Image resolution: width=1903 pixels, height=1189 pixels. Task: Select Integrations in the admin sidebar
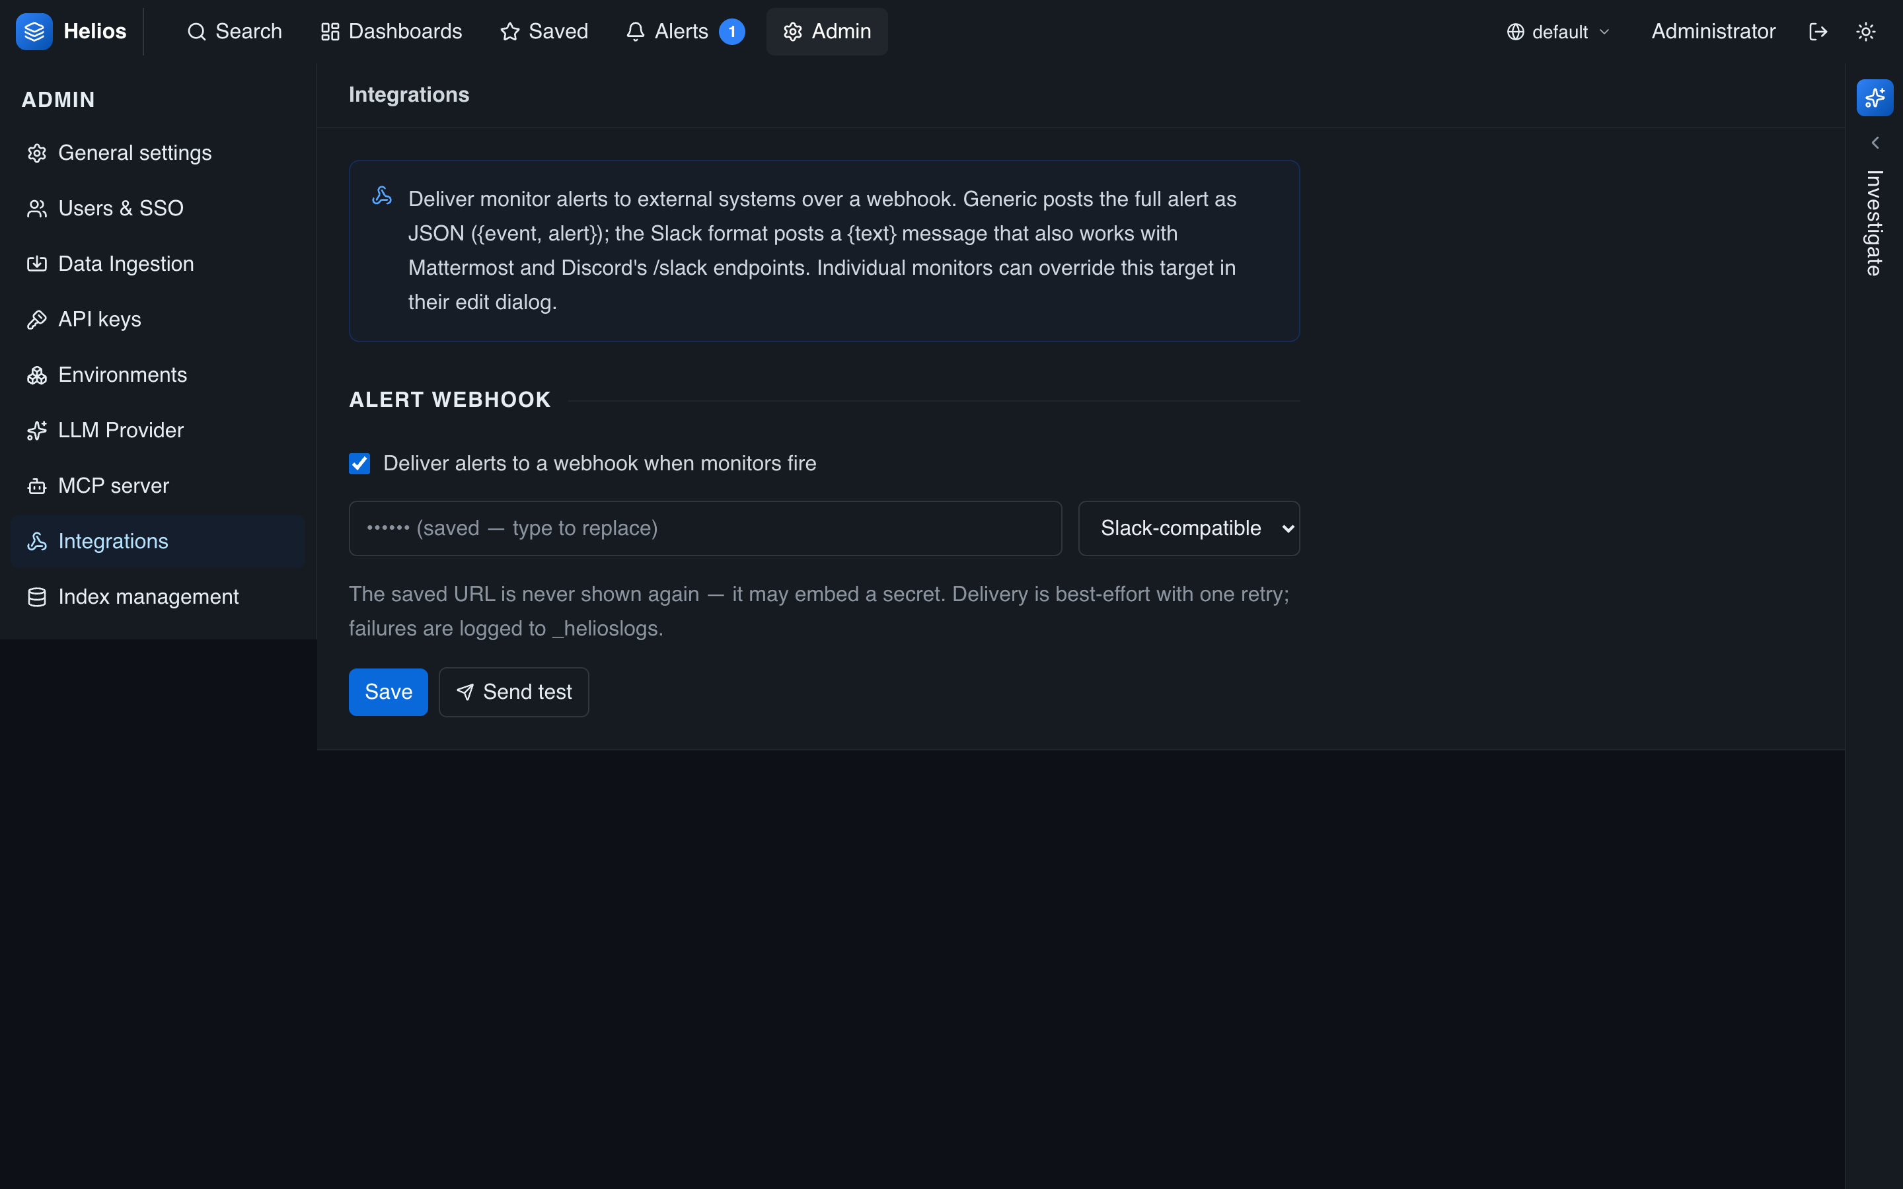pyautogui.click(x=158, y=541)
